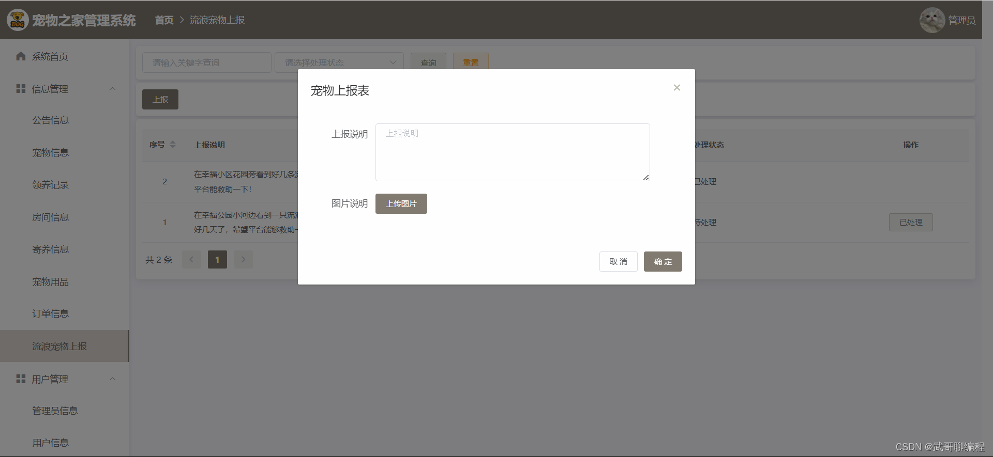Click the 上报 report button

160,99
